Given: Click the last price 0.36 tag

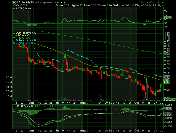Looking at the screenshot, I should [x=167, y=82].
